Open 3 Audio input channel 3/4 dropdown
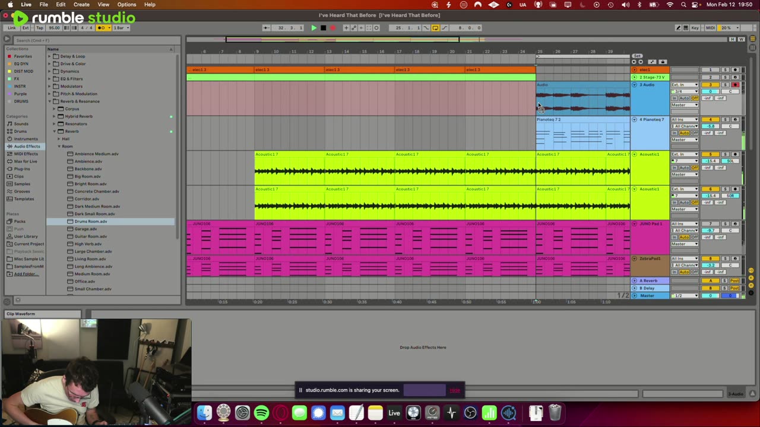Image resolution: width=760 pixels, height=427 pixels. coord(685,91)
